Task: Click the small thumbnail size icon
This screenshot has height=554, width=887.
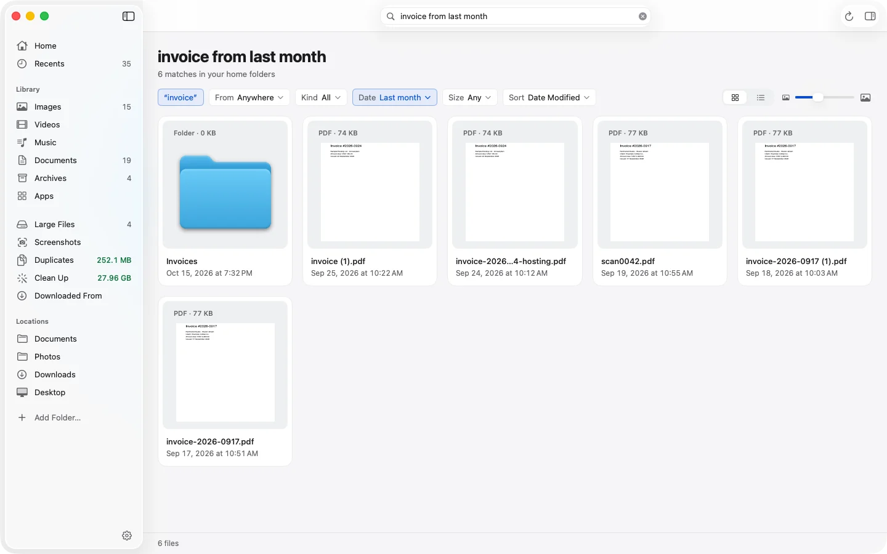Action: (786, 97)
